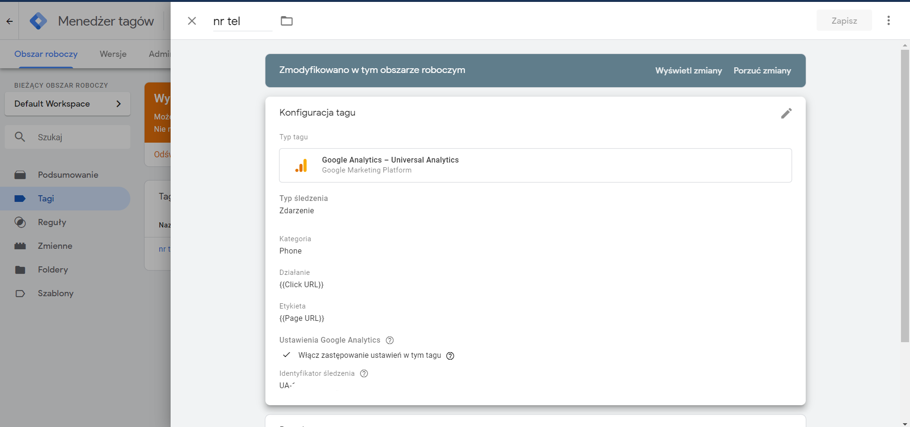Close the nr tel tag editor
The height and width of the screenshot is (427, 910).
click(x=192, y=21)
